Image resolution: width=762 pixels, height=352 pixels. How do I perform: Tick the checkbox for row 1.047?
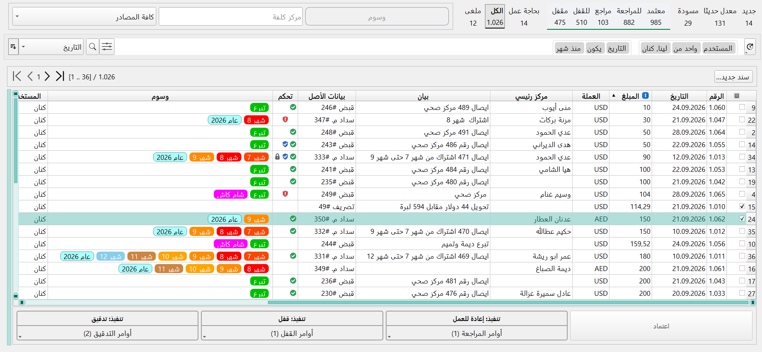pos(742,119)
